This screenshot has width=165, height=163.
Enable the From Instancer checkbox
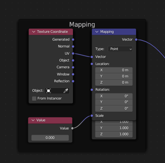(34, 99)
